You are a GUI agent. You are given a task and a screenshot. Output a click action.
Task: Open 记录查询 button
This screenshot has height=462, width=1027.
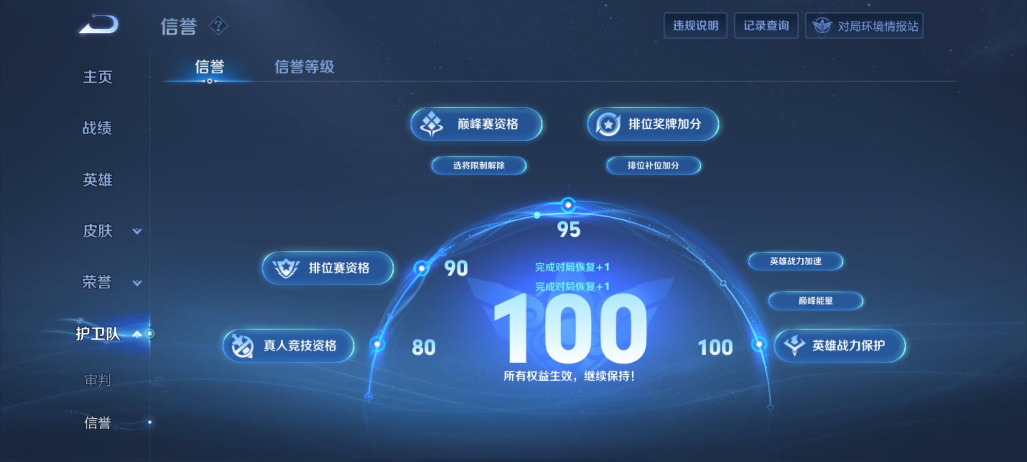coord(766,26)
